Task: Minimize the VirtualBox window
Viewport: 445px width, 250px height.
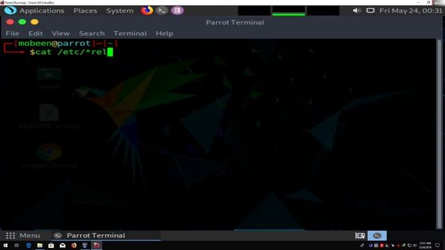Action: pyautogui.click(x=418, y=2)
